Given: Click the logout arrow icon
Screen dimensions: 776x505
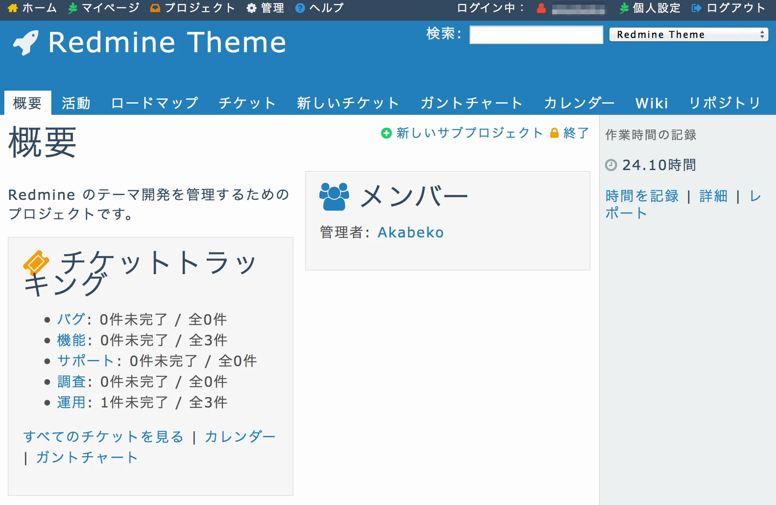Looking at the screenshot, I should 696,8.
